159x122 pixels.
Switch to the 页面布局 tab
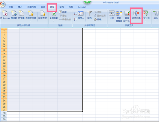32,7
